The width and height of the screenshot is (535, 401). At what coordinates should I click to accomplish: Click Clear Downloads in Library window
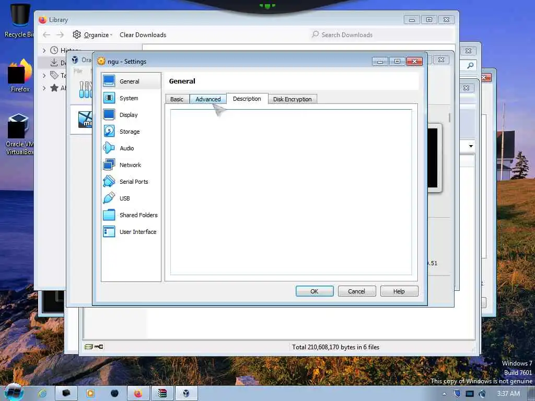coord(143,35)
